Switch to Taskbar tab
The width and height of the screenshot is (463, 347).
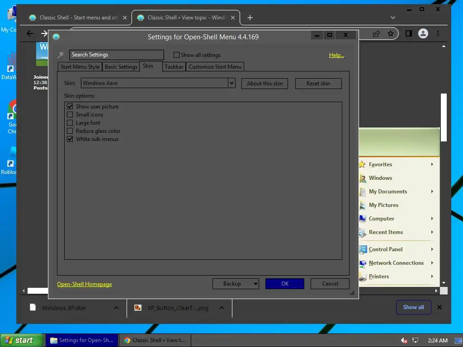[x=174, y=67]
